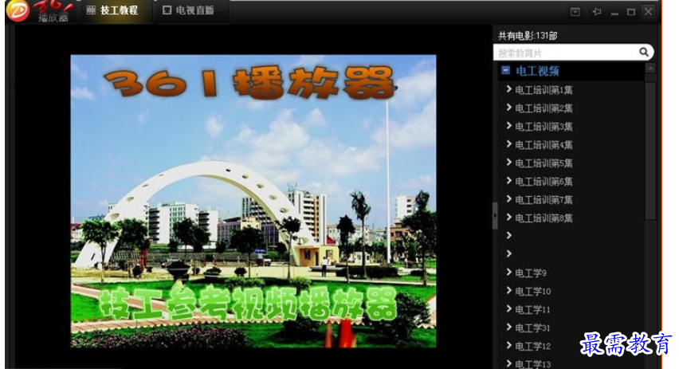Close the 361 player window

[648, 12]
